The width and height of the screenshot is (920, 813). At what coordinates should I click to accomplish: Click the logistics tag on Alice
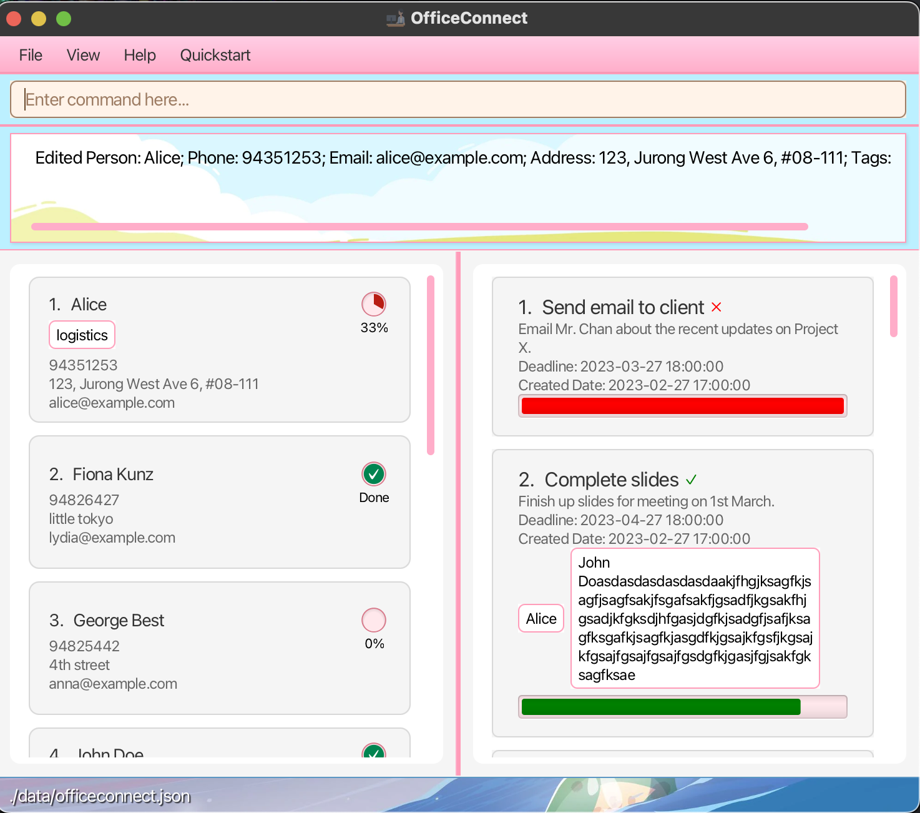(x=82, y=335)
